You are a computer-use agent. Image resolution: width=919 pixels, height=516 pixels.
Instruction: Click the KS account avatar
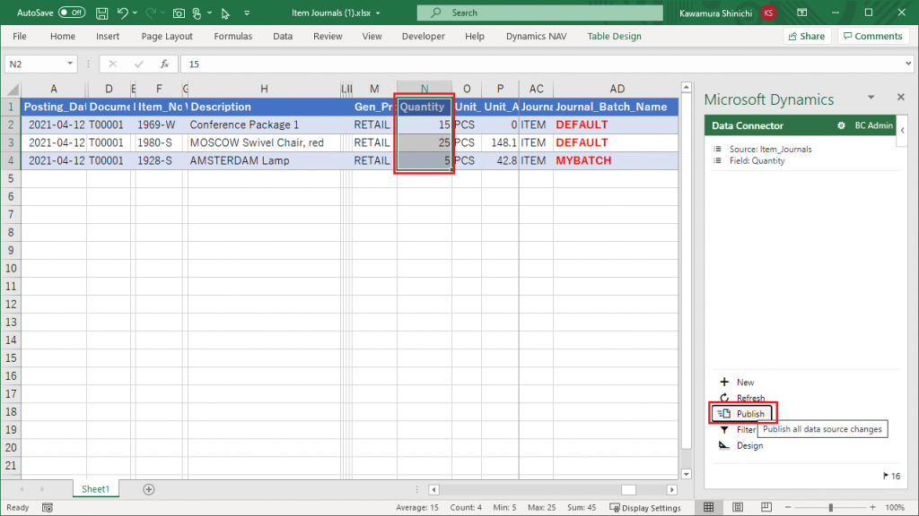point(768,13)
